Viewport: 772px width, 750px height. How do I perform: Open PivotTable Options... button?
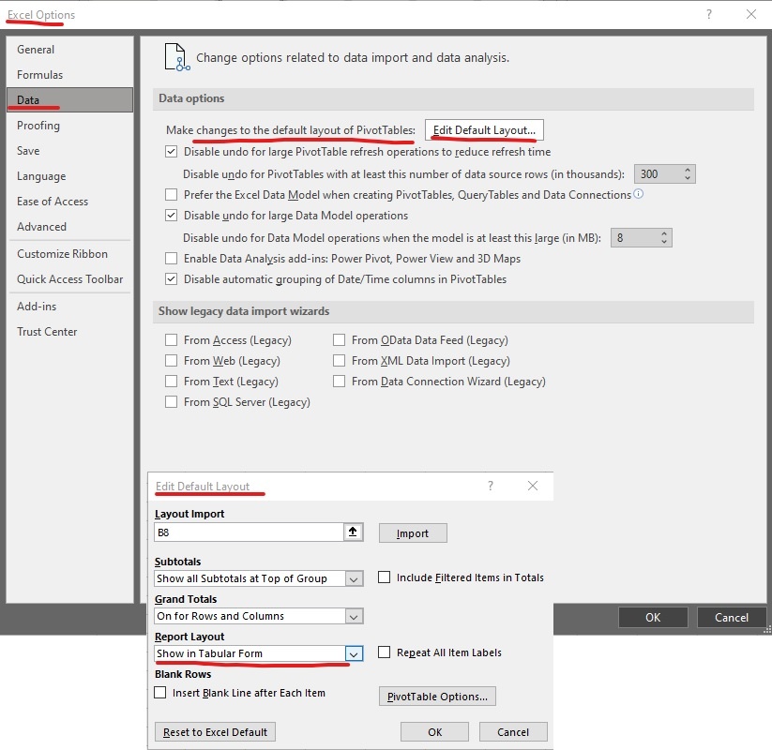coord(437,697)
